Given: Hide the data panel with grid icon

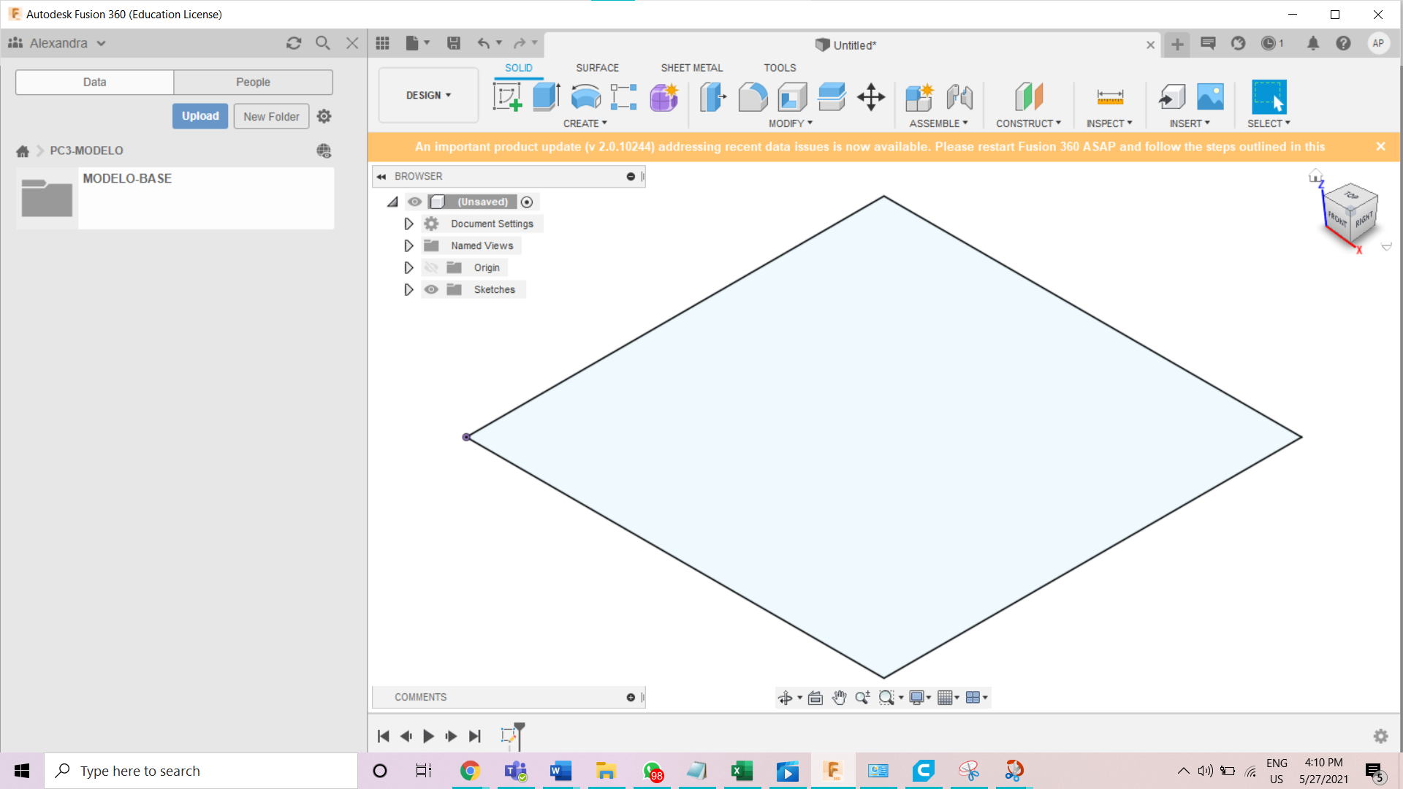Looking at the screenshot, I should tap(382, 43).
